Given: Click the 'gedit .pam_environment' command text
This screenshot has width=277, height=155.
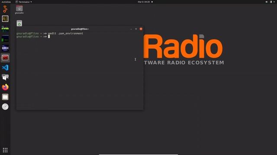Looking at the screenshot, I should pos(65,34).
